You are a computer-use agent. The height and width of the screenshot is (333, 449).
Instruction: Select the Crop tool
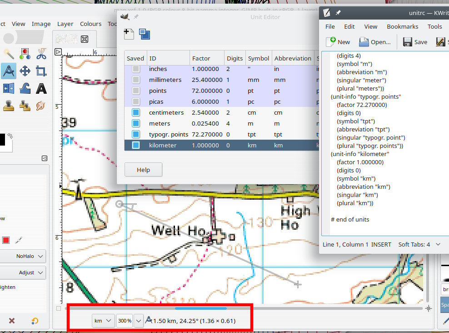pos(41,71)
